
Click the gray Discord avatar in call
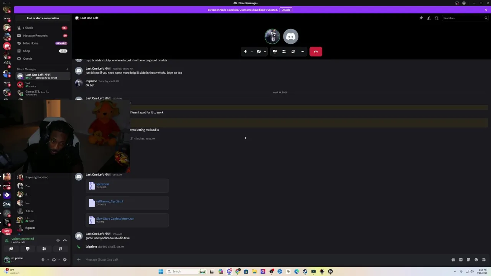[291, 36]
